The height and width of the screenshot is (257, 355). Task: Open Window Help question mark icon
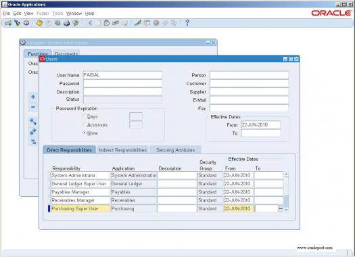click(x=187, y=22)
